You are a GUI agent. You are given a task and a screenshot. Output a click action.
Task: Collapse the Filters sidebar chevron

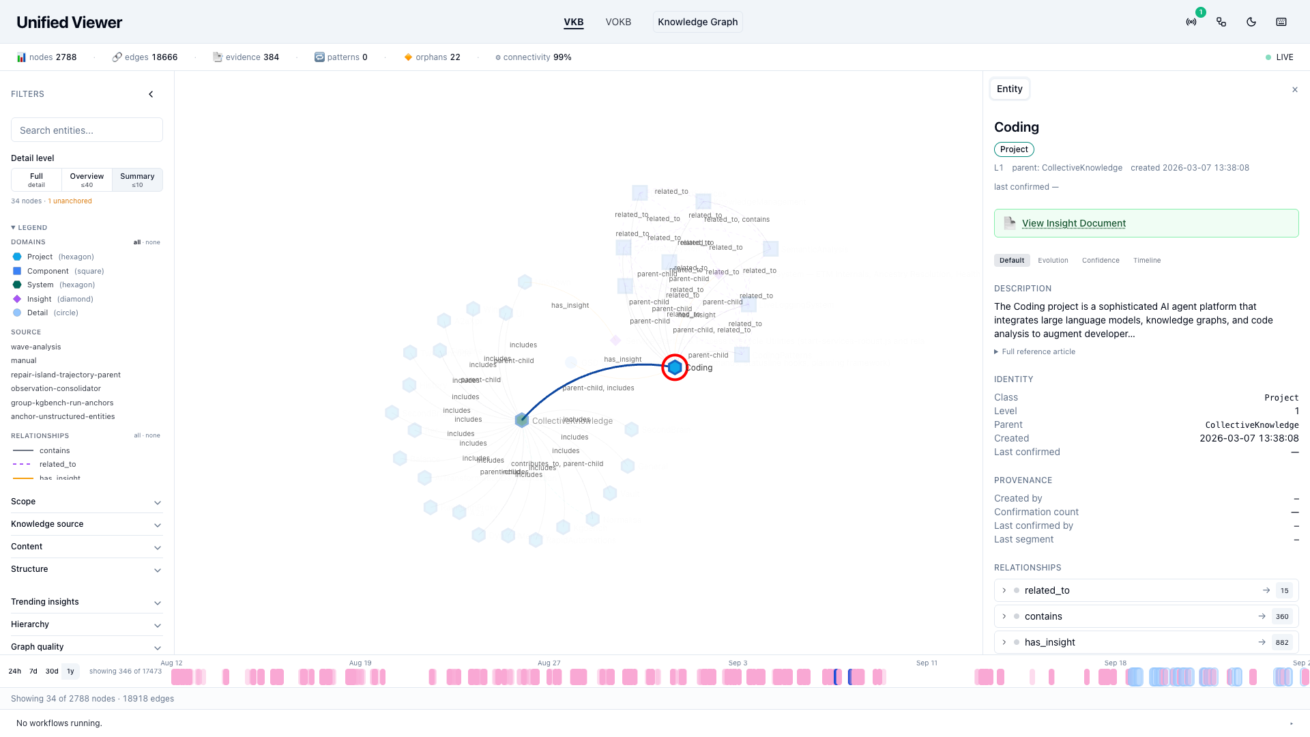151,94
